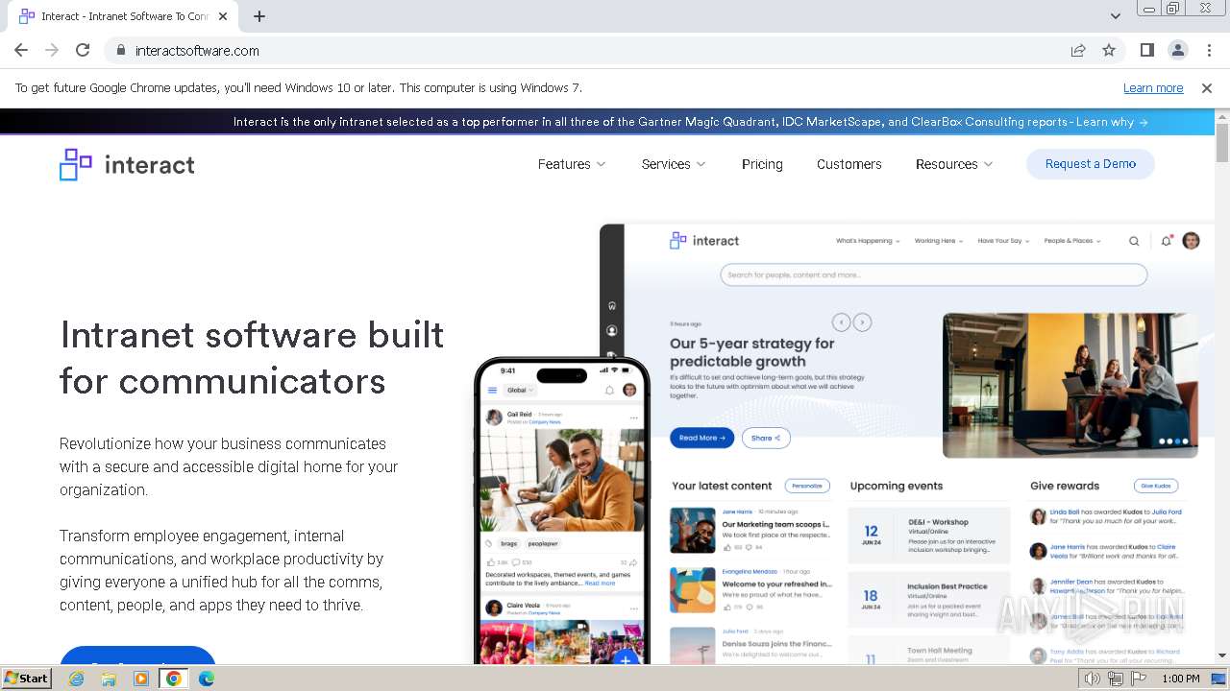Click the browser back arrow
The image size is (1230, 691).
21,50
